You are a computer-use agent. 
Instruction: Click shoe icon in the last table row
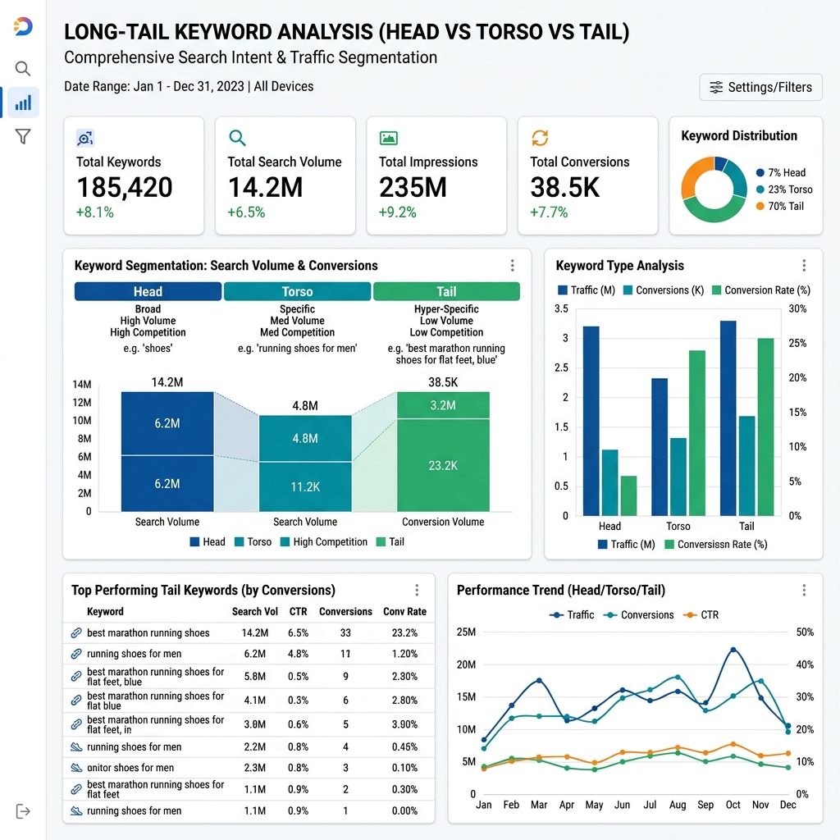(x=76, y=811)
